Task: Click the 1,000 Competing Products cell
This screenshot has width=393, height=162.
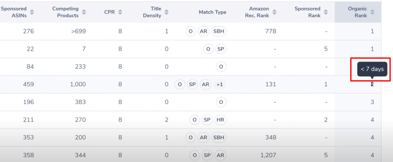Action: click(77, 84)
